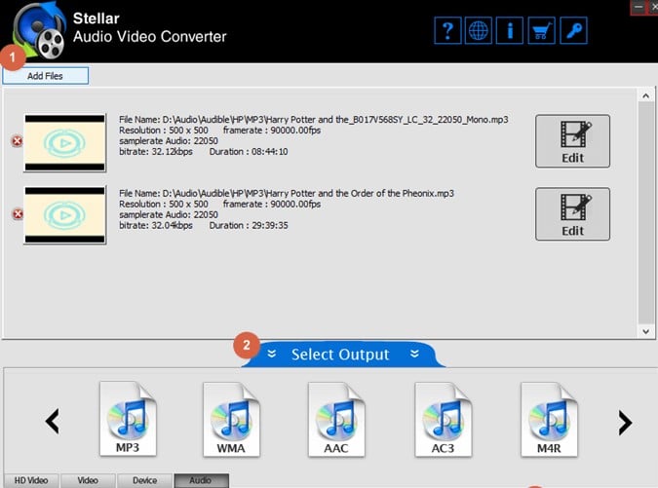Click file list scrollbar down arrow
658x488 pixels.
coord(646,331)
